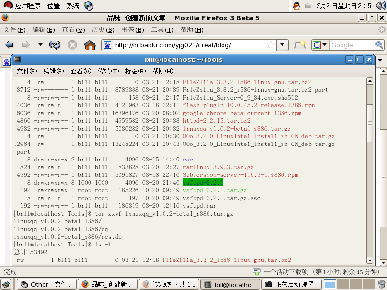The width and height of the screenshot is (387, 290).
Task: Open terminal 查看(V) menu
Action: coord(81,71)
